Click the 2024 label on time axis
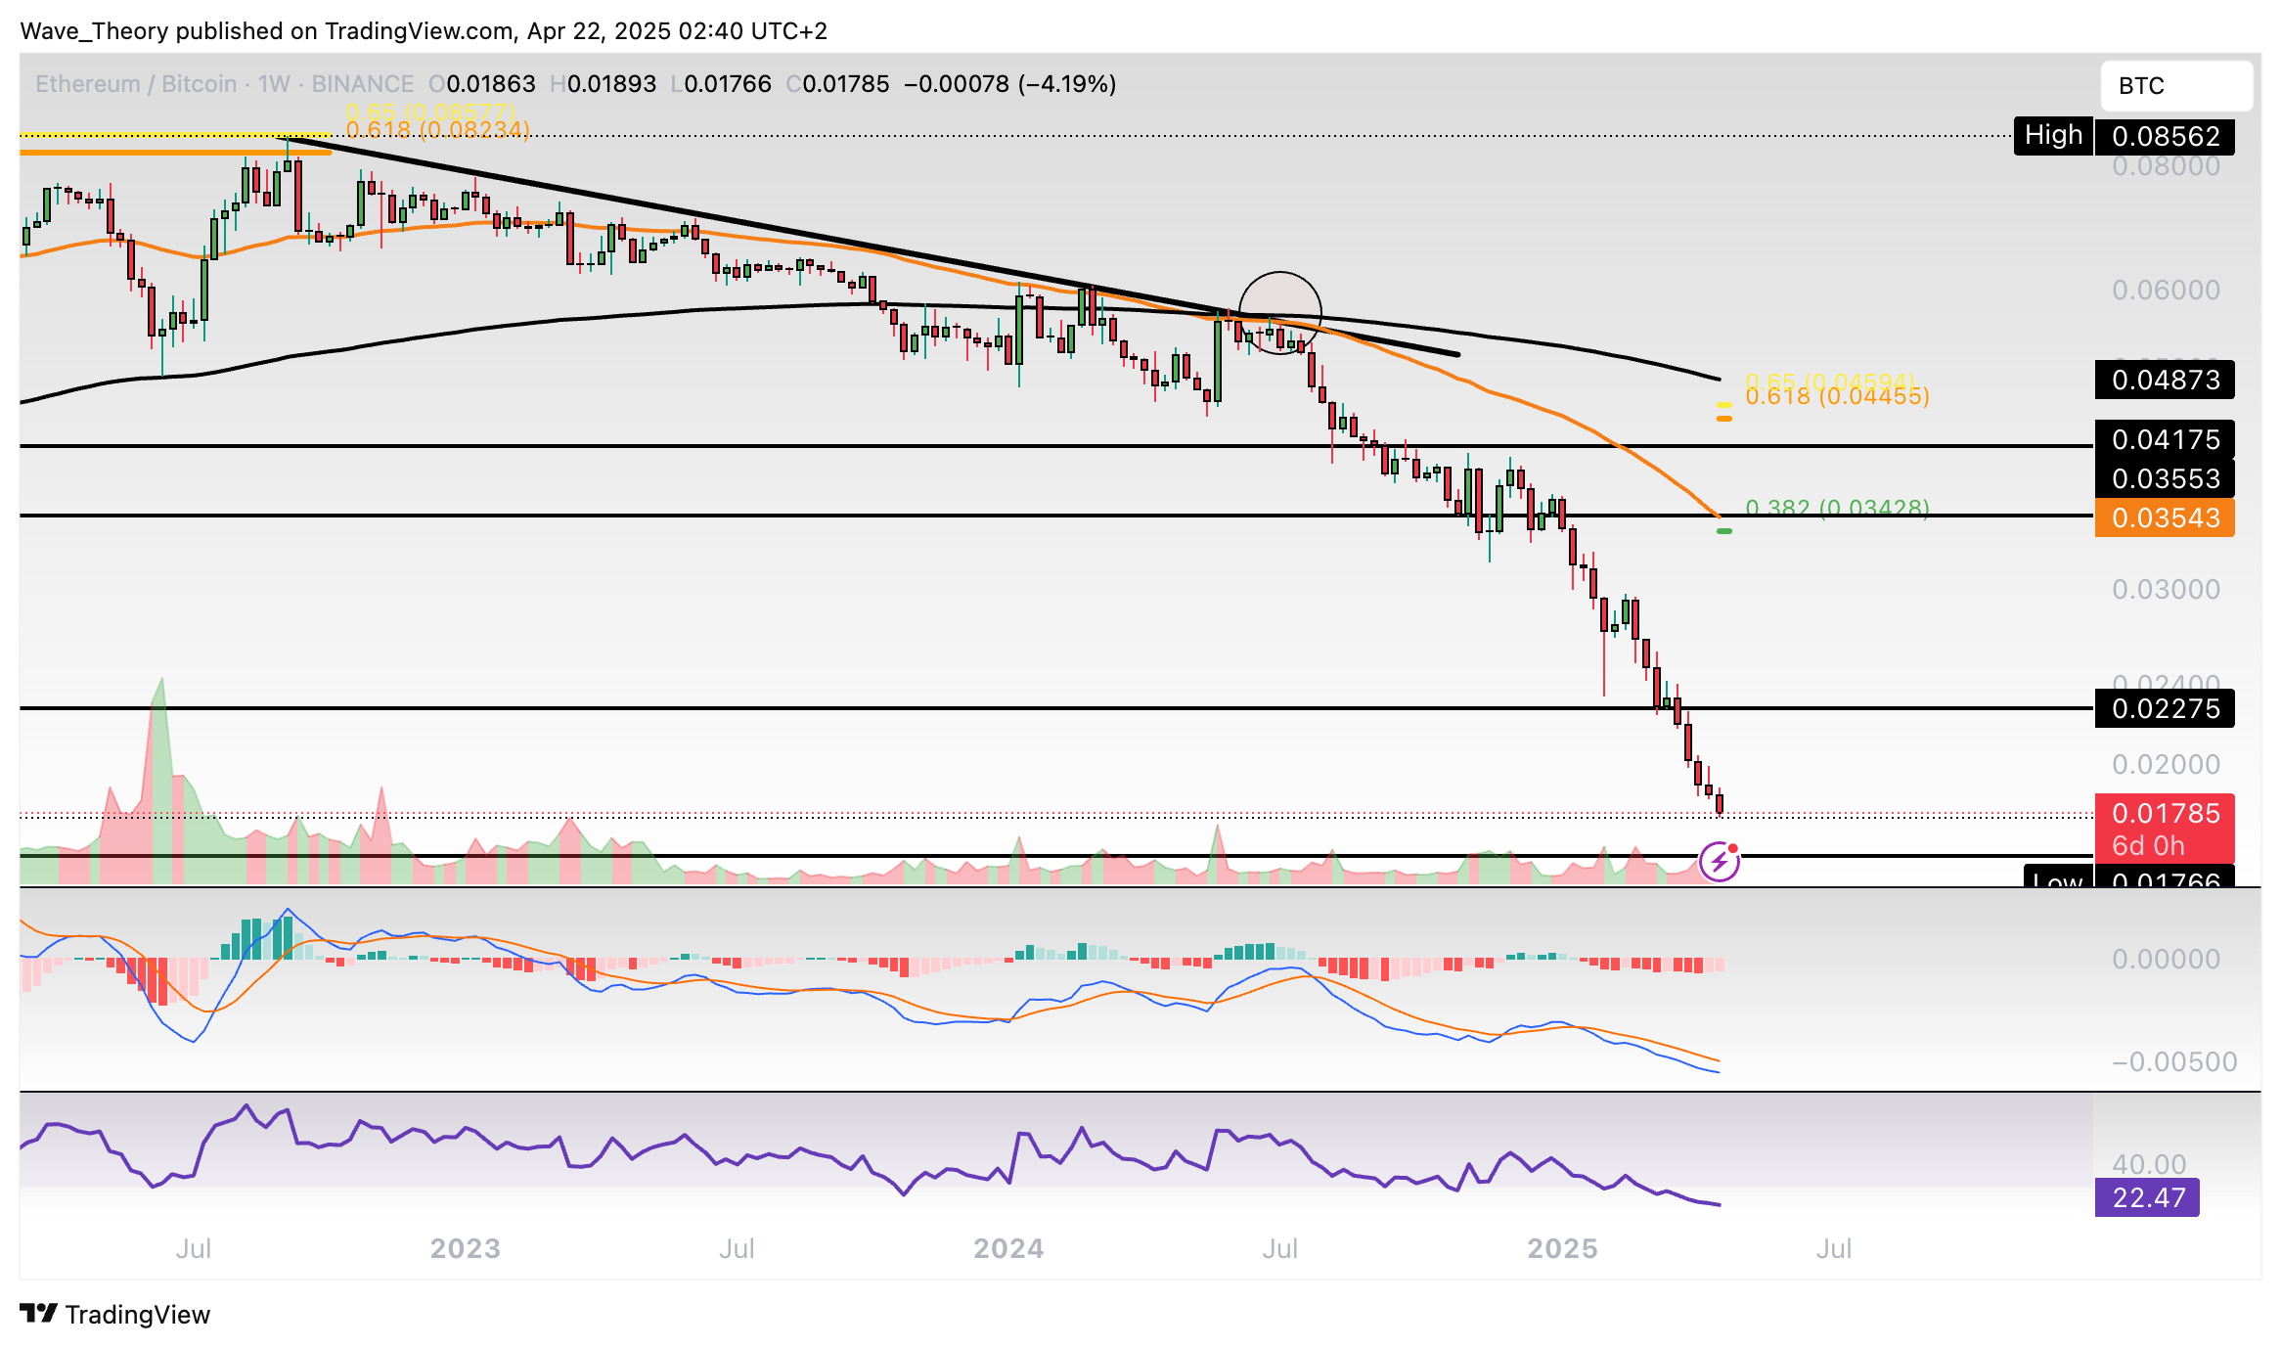The width and height of the screenshot is (2281, 1348). (x=1008, y=1248)
